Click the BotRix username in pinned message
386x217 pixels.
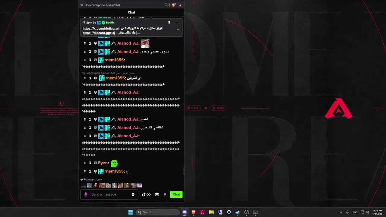tap(110, 23)
